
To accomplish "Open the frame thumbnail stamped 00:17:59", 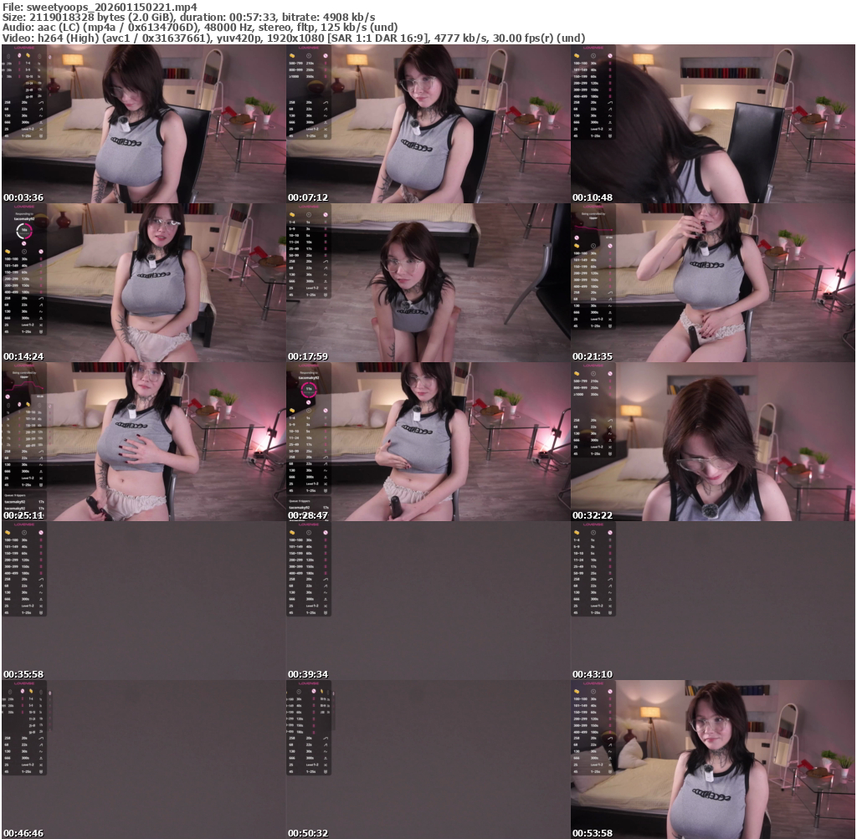I will (x=428, y=283).
